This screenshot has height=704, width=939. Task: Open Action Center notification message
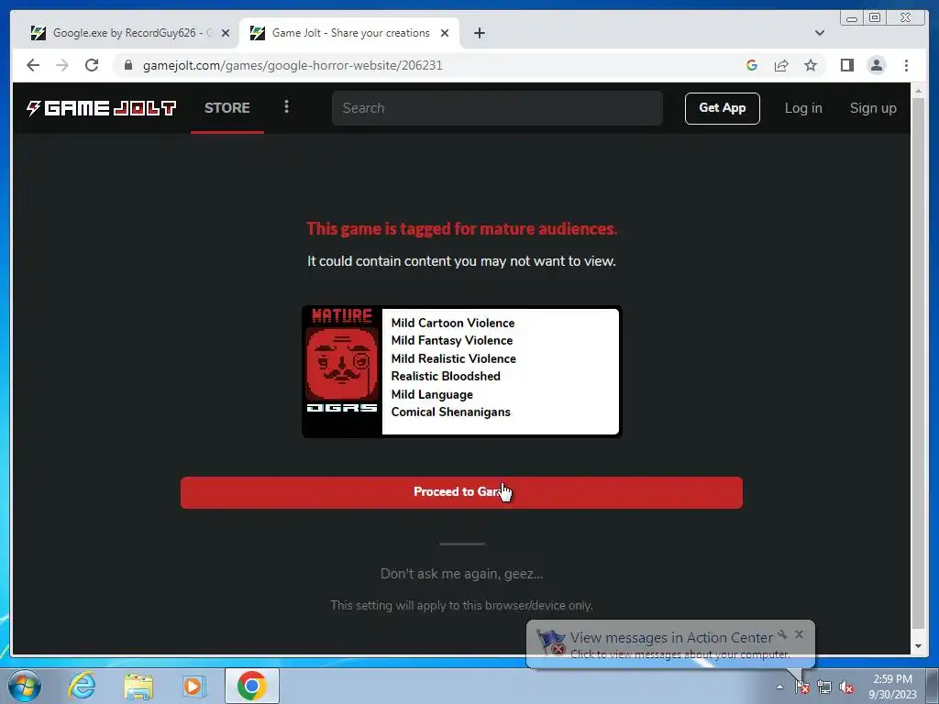click(x=670, y=644)
